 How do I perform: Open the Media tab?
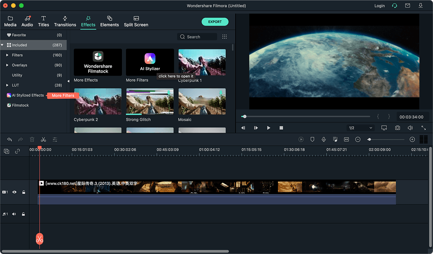(10, 21)
